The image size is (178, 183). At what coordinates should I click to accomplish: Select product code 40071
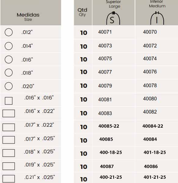[105, 32]
